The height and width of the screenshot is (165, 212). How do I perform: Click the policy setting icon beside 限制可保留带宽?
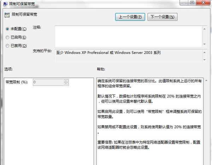coord(7,15)
